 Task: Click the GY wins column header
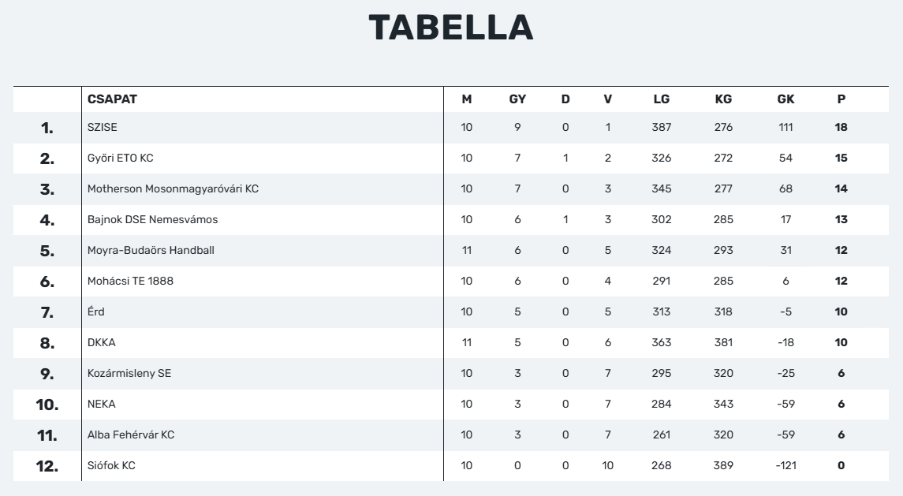click(x=517, y=99)
